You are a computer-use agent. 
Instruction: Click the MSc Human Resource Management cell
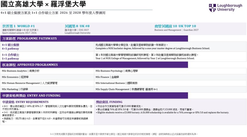(x=47, y=83)
